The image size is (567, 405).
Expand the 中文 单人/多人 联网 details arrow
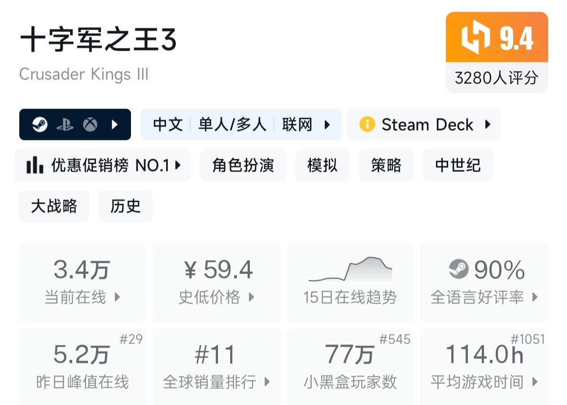point(327,124)
